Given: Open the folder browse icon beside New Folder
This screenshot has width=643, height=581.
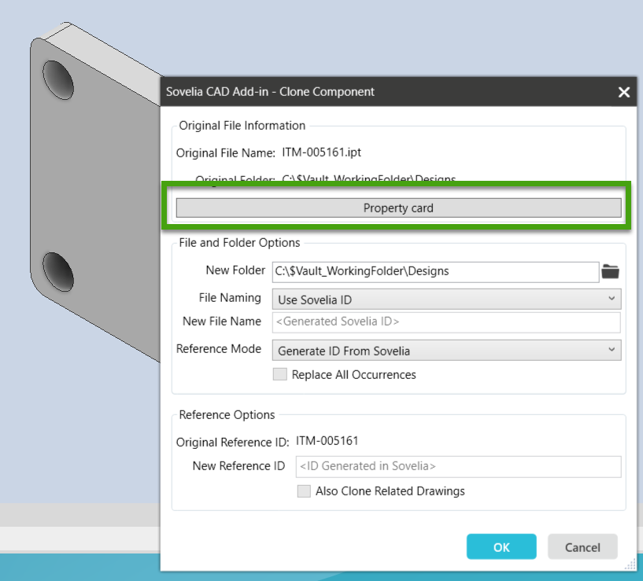Looking at the screenshot, I should pyautogui.click(x=610, y=271).
